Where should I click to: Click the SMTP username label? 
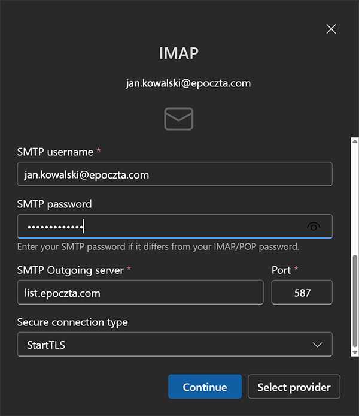tap(55, 152)
